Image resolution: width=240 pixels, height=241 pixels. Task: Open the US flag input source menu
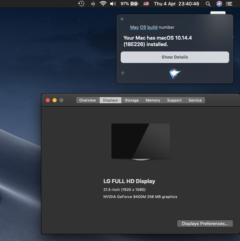[x=146, y=3]
